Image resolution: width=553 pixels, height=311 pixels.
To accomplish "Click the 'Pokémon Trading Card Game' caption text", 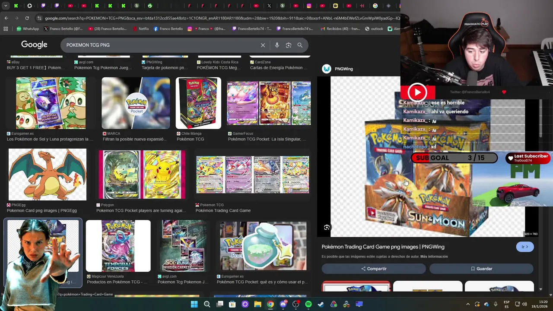I will [x=223, y=211].
